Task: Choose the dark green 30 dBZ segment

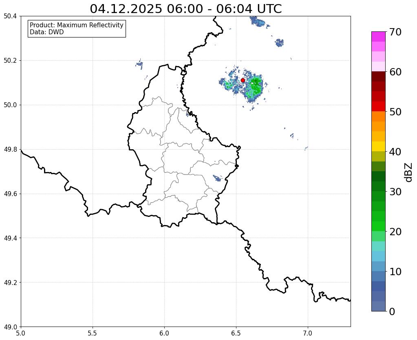Action: (378, 186)
